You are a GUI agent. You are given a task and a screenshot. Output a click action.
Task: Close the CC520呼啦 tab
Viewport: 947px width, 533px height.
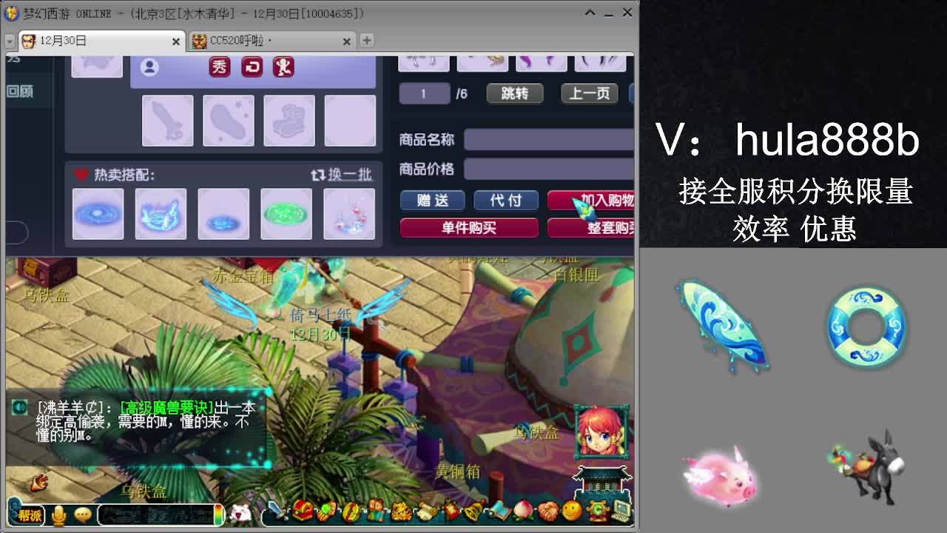tap(348, 41)
